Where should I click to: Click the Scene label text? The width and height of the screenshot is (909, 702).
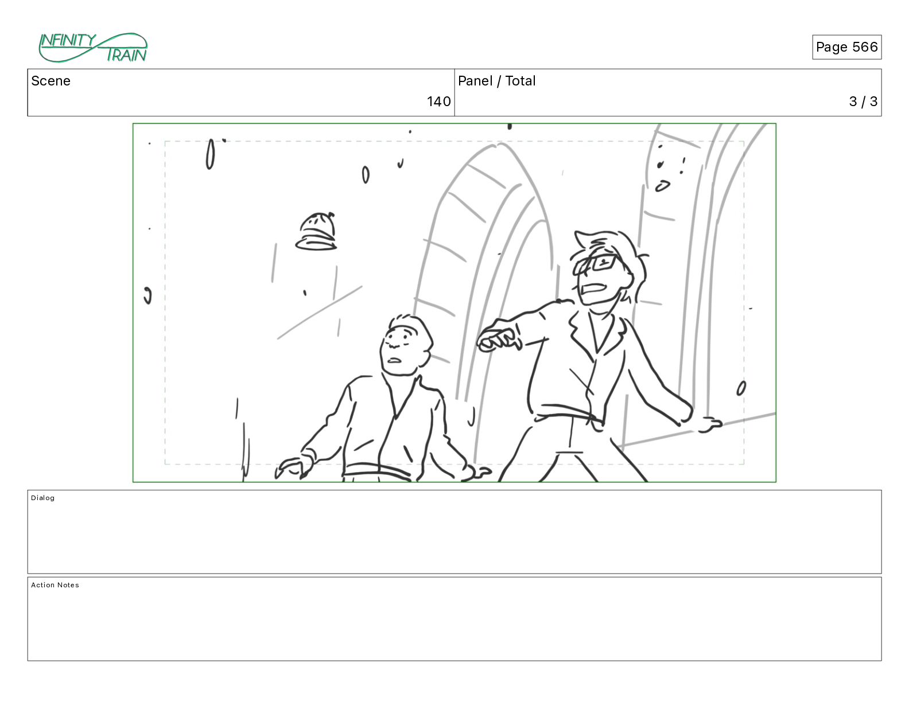pyautogui.click(x=50, y=81)
